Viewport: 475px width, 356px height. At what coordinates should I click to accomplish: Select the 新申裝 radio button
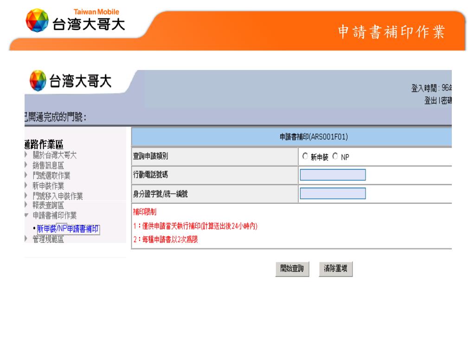305,156
